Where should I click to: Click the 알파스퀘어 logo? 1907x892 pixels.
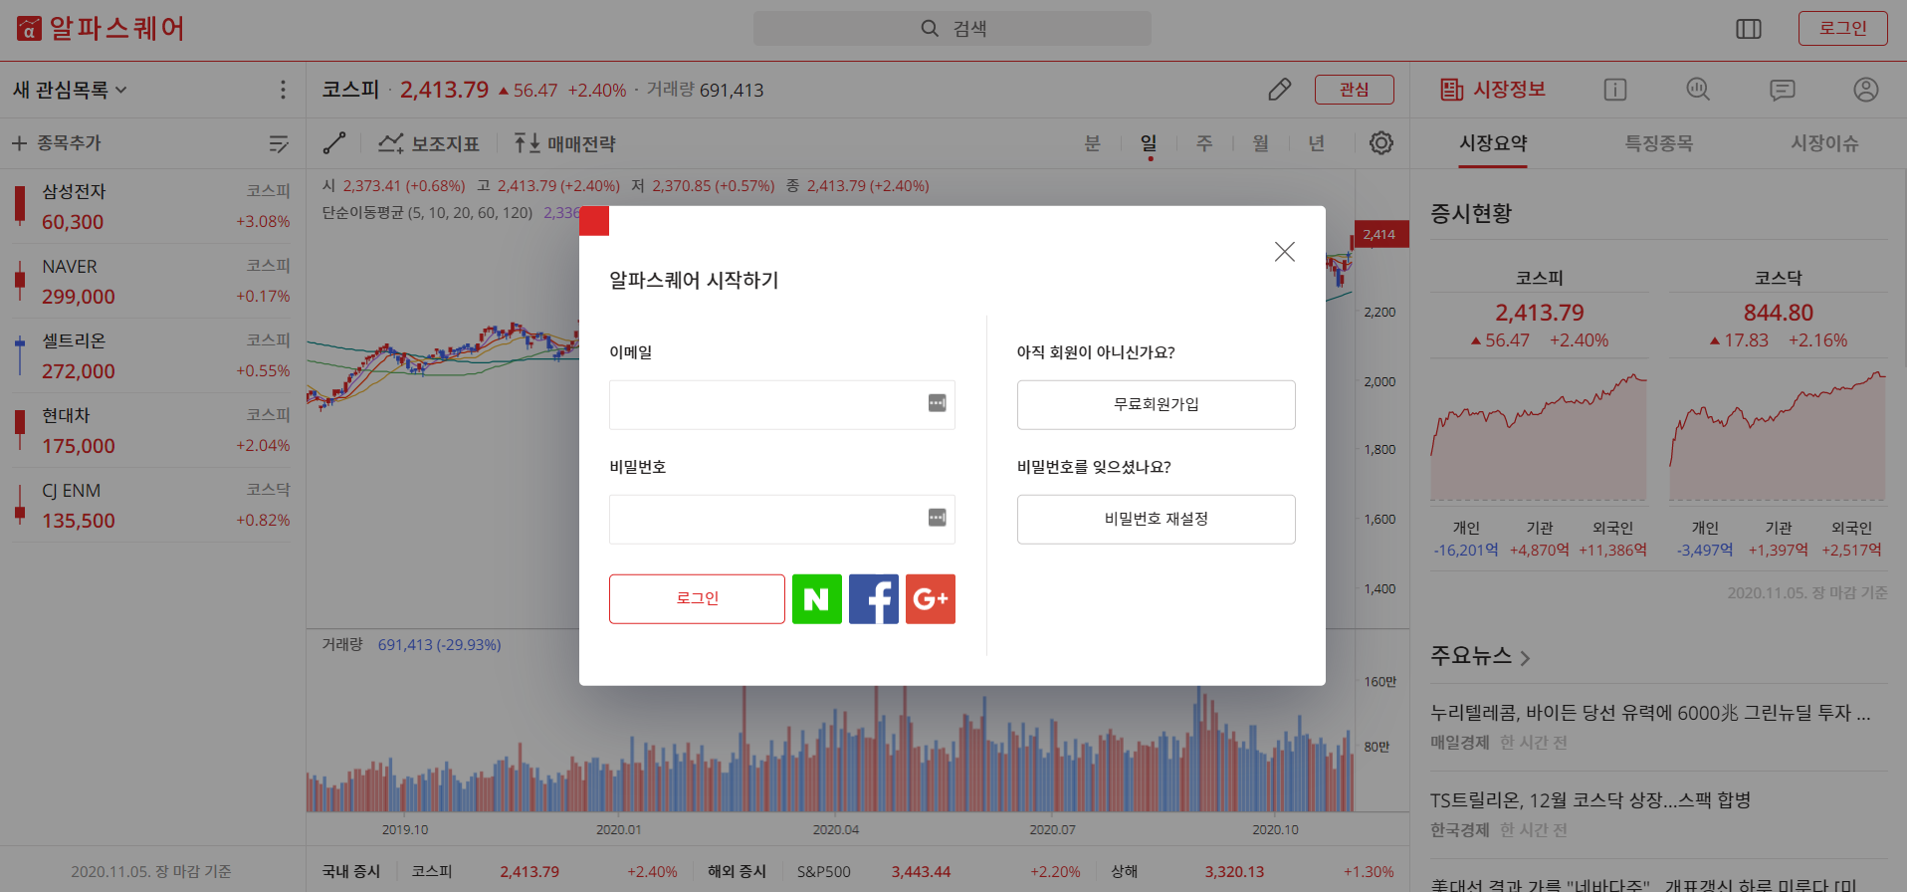click(x=101, y=28)
